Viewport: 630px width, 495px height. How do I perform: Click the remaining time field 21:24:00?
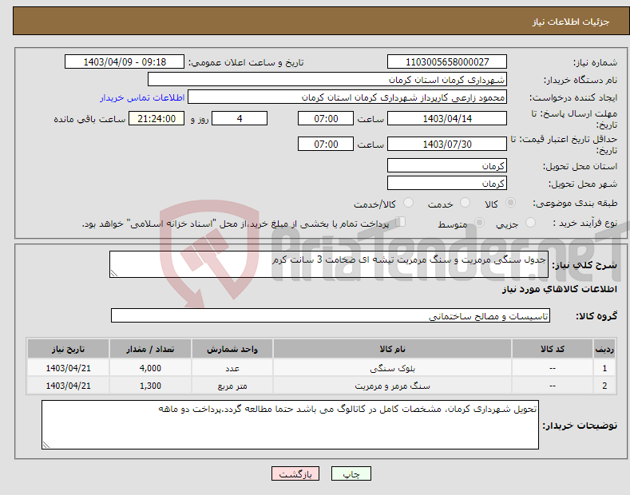pos(157,118)
